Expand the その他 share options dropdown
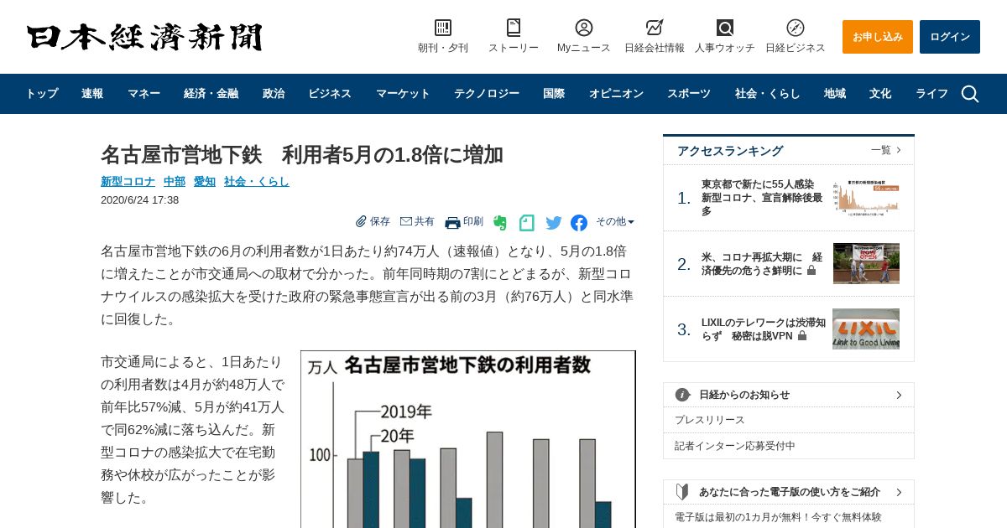This screenshot has height=528, width=1007. pos(615,222)
